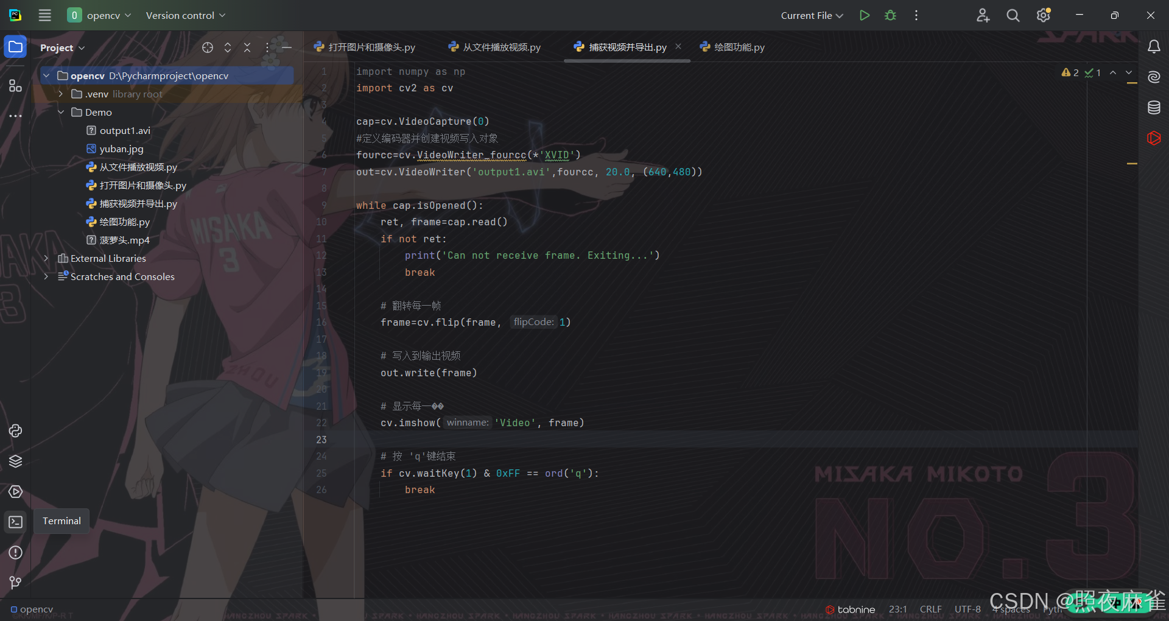Change UTF-8 file encoding
1169x621 pixels.
point(967,609)
